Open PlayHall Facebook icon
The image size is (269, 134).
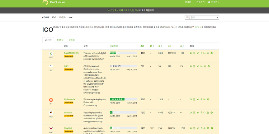[x=201, y=128]
